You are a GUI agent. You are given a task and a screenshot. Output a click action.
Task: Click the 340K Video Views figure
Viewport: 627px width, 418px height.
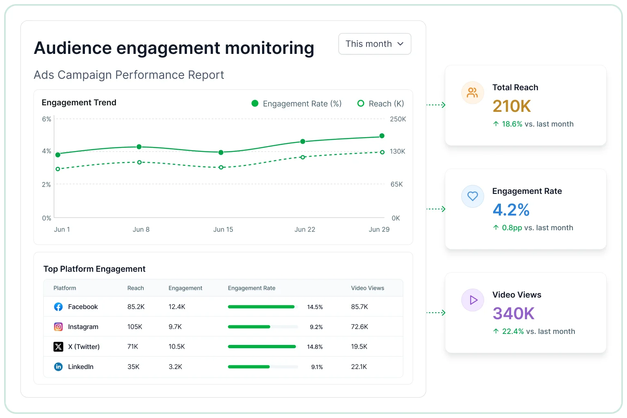point(514,313)
